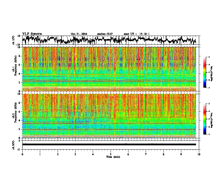Click the time axis tick label "6"
This screenshot has width=224, height=173.
click(128, 154)
